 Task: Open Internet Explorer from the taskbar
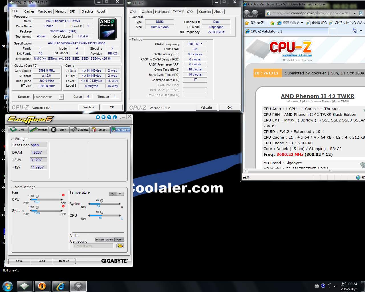pyautogui.click(x=60, y=286)
